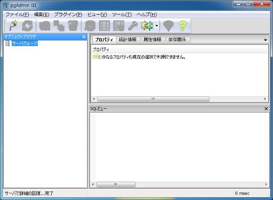Viewport: 273px width, 200px height.
Task: Open the ビュー(V) menu
Action: pos(97,15)
